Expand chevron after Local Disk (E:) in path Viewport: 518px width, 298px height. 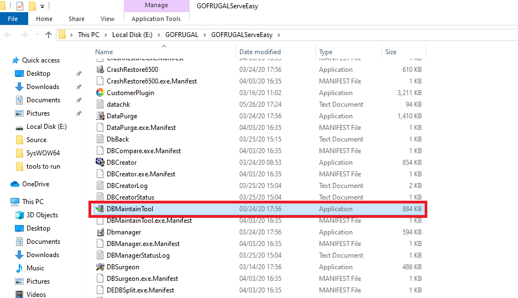pyautogui.click(x=159, y=35)
